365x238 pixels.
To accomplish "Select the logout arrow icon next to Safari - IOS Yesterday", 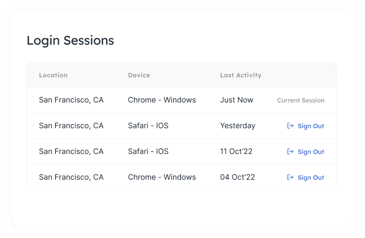I will [x=289, y=126].
